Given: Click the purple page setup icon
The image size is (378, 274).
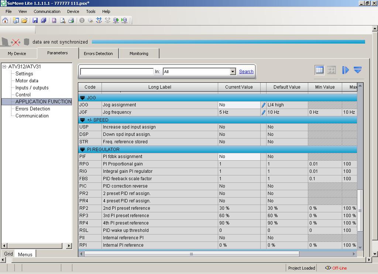Looking at the screenshot, I should [x=54, y=21].
